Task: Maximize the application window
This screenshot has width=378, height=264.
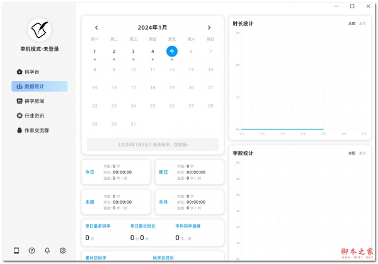Action: [352, 6]
